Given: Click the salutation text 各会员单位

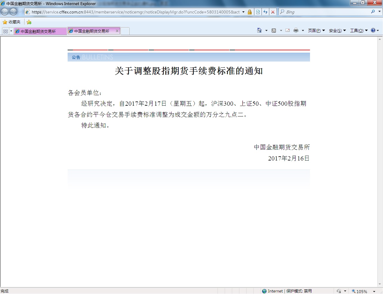Looking at the screenshot, I should pyautogui.click(x=85, y=93).
